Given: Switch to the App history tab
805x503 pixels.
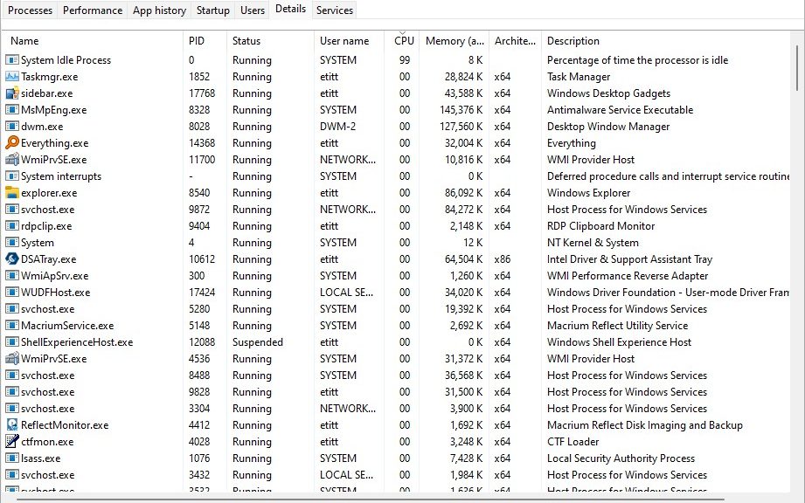Looking at the screenshot, I should 159,10.
